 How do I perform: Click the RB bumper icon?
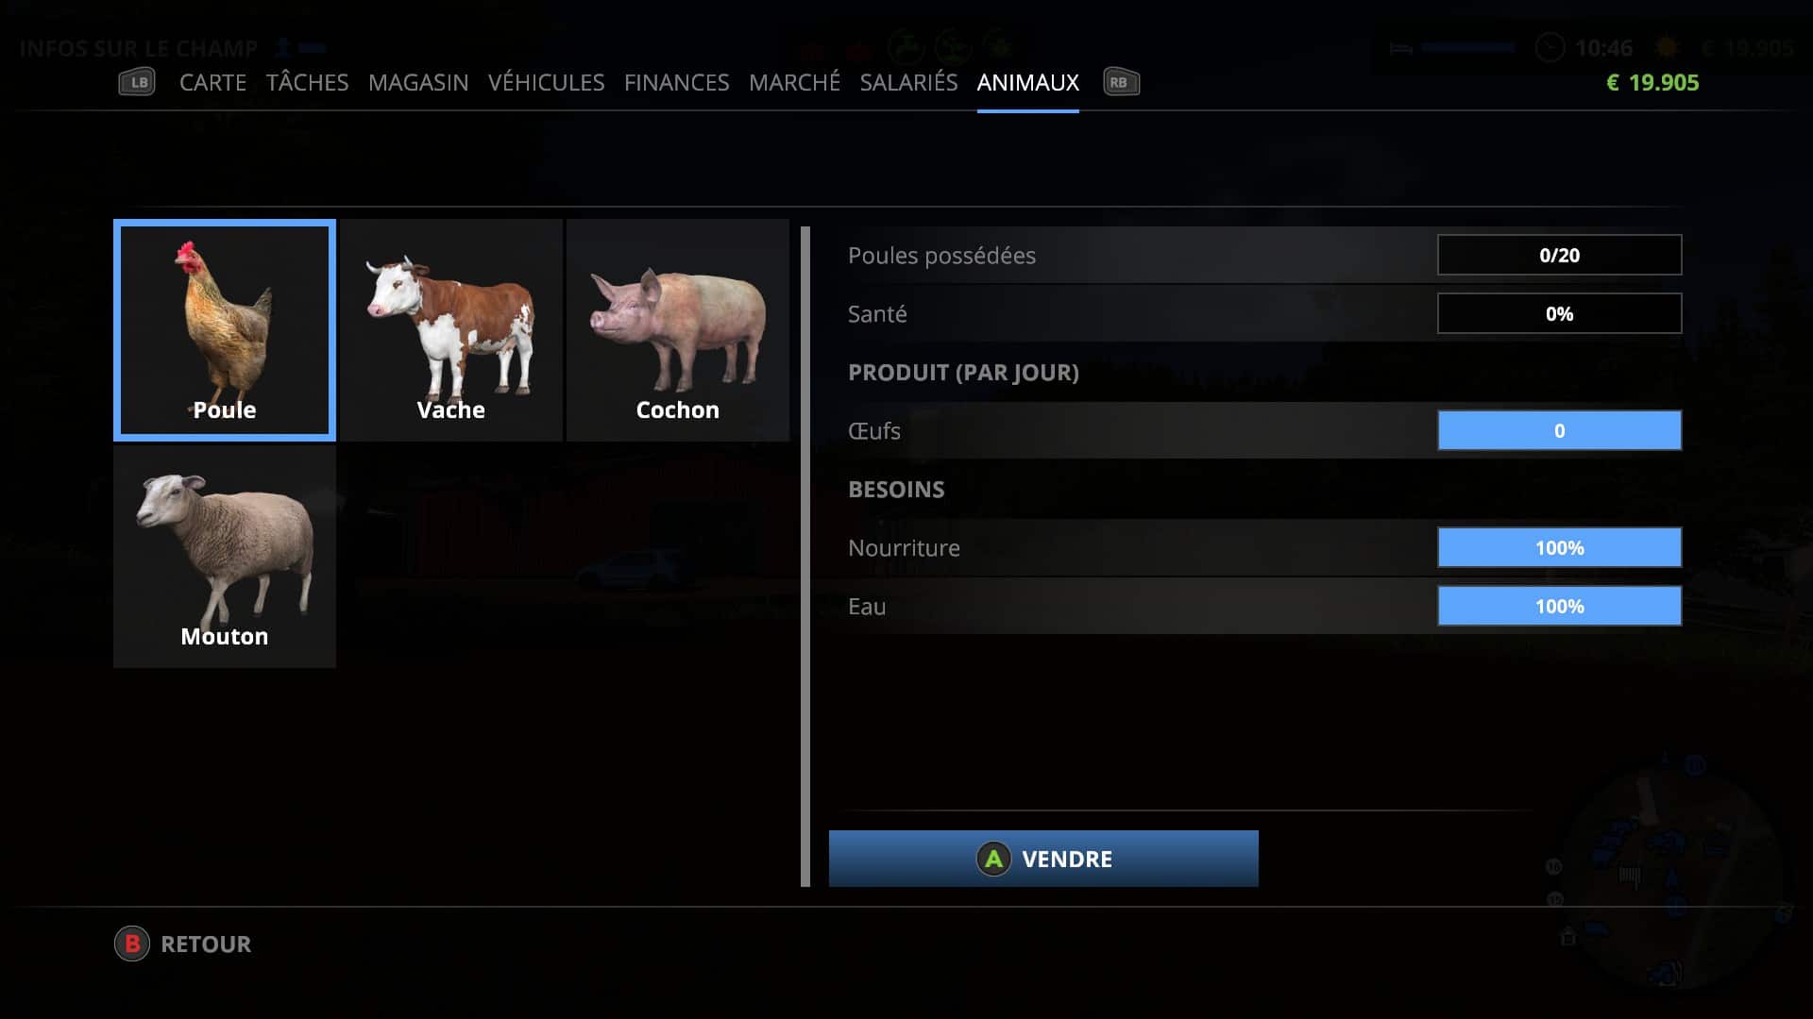click(x=1121, y=82)
